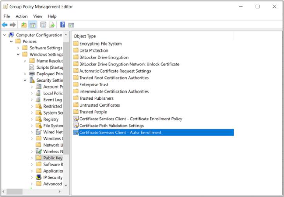Click the Show/Hide Action Pane icon
The width and height of the screenshot is (284, 197).
click(x=71, y=25)
